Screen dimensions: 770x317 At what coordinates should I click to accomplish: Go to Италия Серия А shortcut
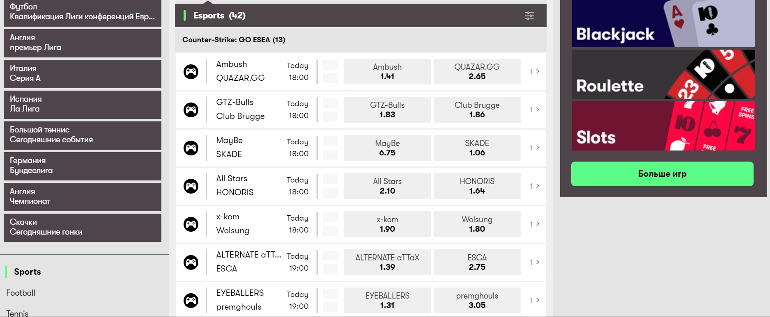82,74
